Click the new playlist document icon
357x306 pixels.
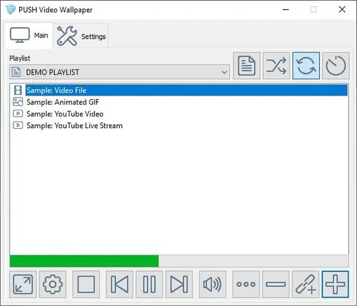(247, 66)
